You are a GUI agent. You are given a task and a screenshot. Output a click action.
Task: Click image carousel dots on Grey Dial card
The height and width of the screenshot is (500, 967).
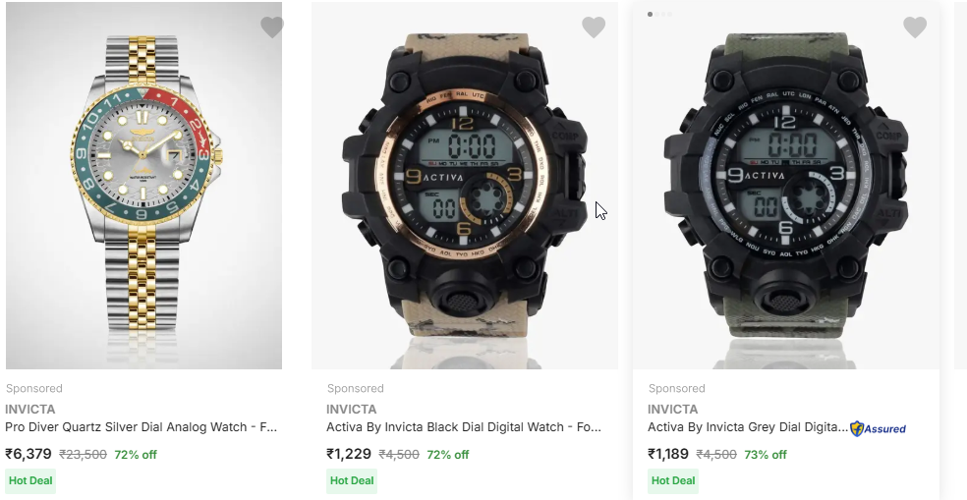click(x=660, y=14)
